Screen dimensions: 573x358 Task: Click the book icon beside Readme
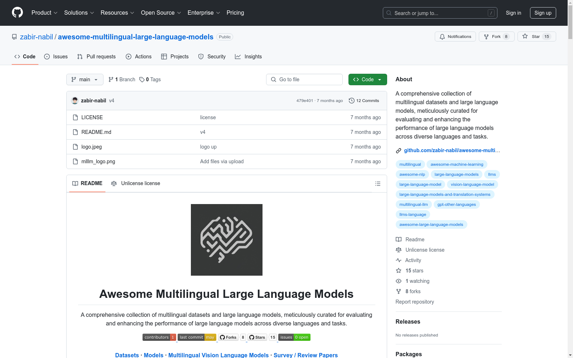click(x=399, y=240)
